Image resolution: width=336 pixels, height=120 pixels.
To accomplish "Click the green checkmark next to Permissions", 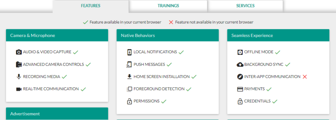I will coord(164,101).
